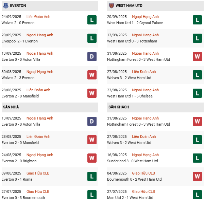Select the L badge for West Ham 1-5 Chelsea
204x201 pixels.
pos(198,93)
